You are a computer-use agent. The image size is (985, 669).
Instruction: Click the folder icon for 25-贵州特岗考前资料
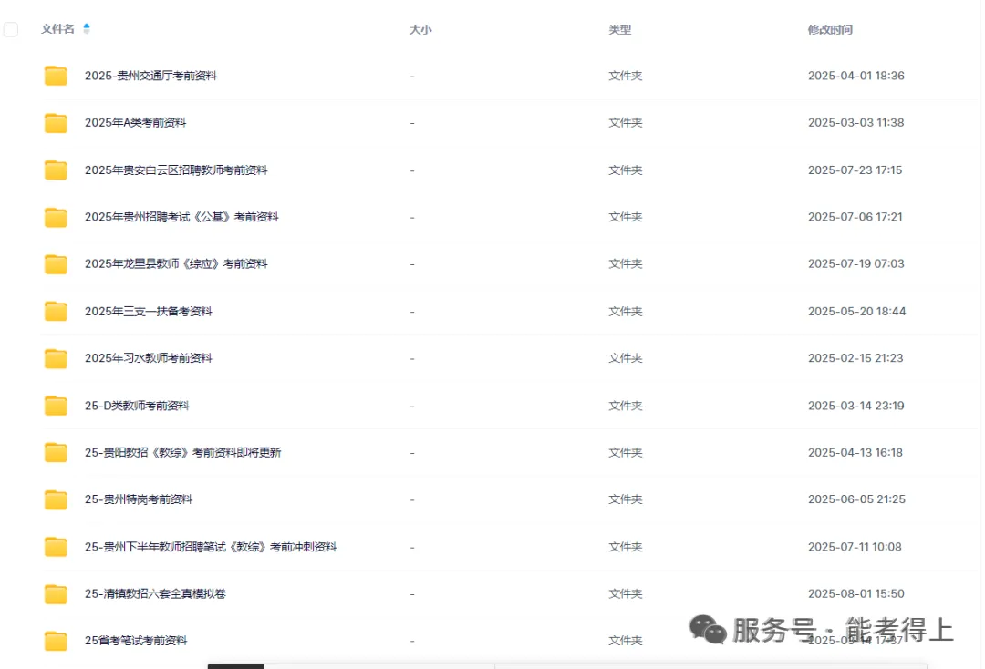(55, 499)
